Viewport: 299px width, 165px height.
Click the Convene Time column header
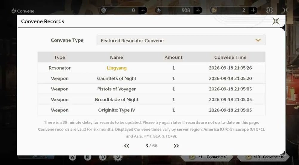(x=230, y=57)
